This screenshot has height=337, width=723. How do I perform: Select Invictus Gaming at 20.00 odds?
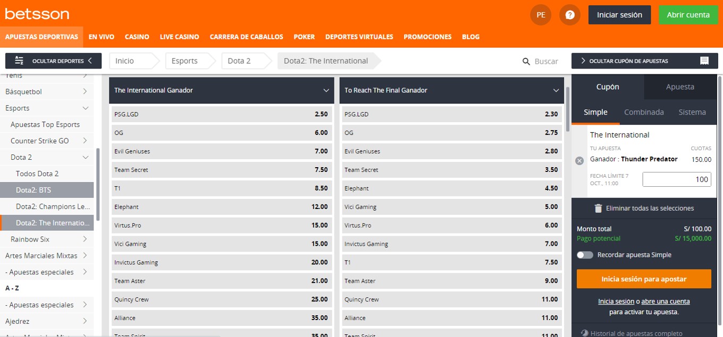[222, 262]
